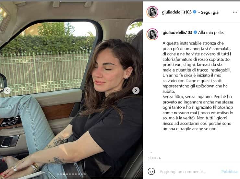This screenshot has height=179, width=240.
Task: Go to the next photo with right arrow
Action: coord(136,90)
